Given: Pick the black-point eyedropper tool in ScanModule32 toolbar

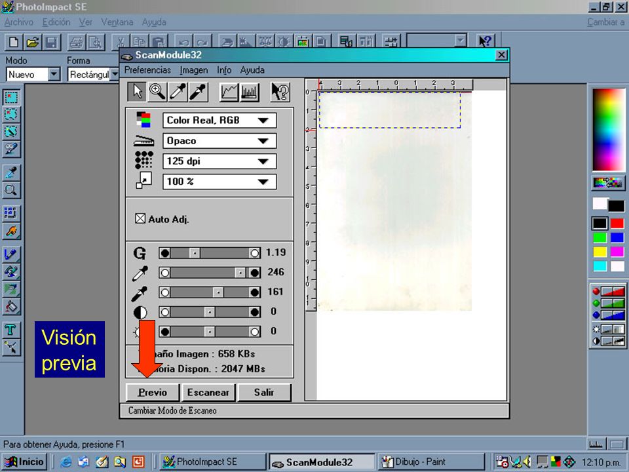Looking at the screenshot, I should pos(198,92).
